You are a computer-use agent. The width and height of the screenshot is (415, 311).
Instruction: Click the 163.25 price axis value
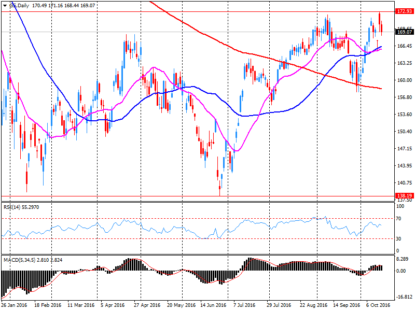tap(405, 63)
